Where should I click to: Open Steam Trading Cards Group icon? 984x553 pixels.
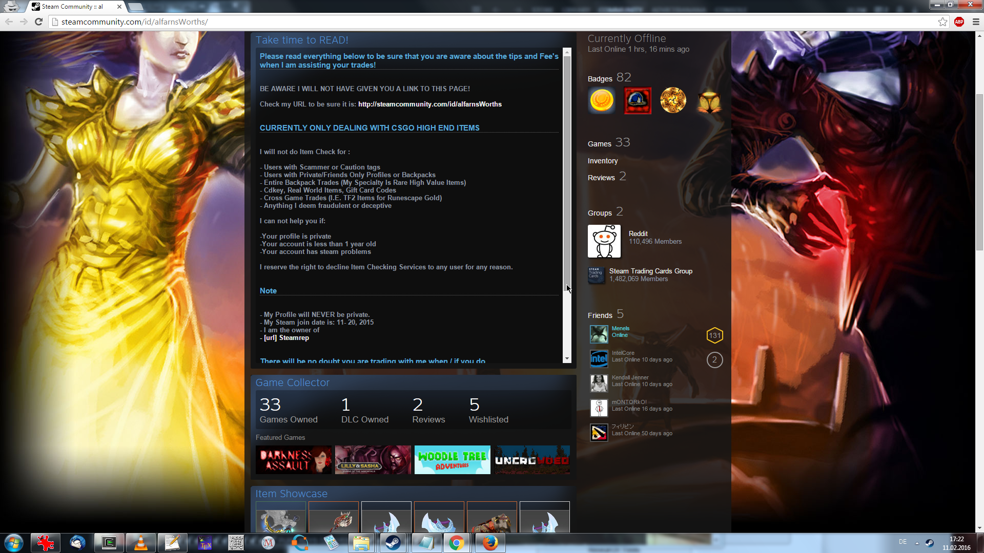click(596, 275)
